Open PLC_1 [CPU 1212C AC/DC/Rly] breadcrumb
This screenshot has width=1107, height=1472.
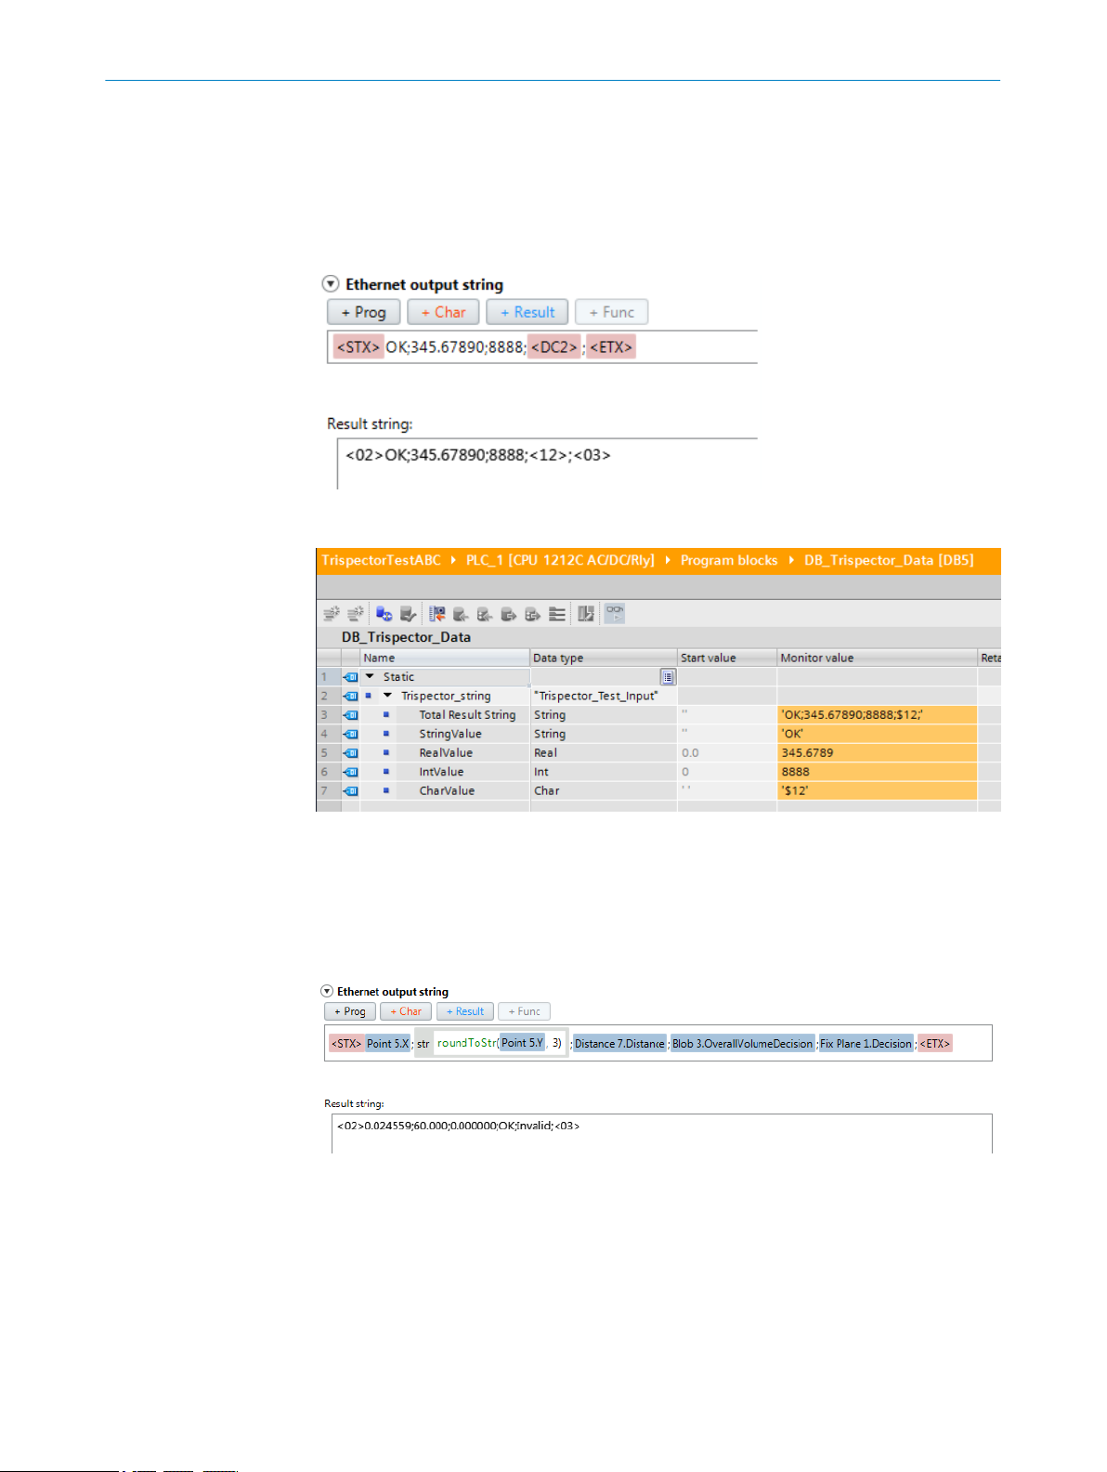click(x=560, y=560)
